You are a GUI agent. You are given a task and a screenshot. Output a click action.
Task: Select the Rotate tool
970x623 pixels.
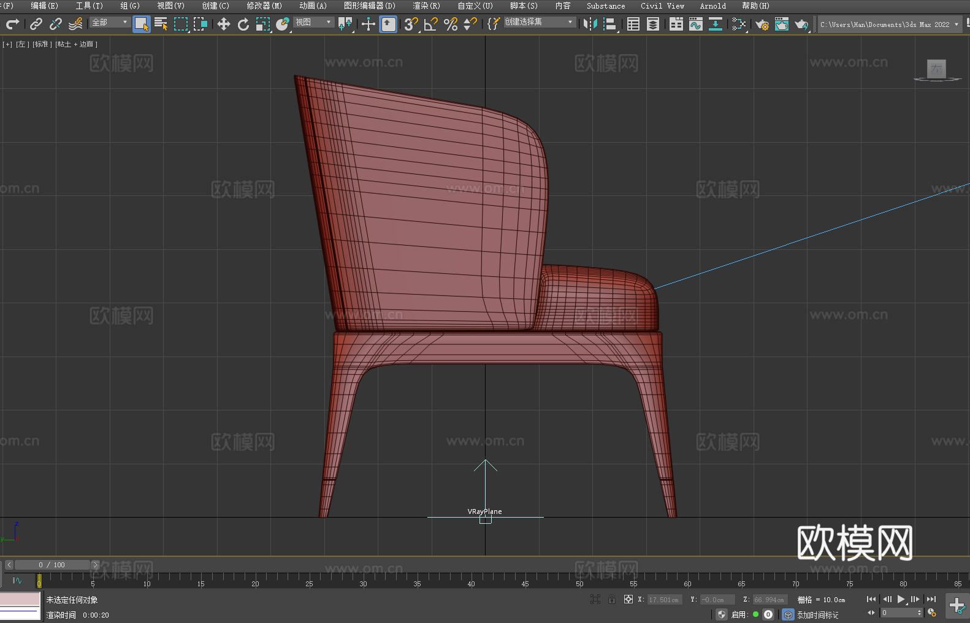point(243,24)
